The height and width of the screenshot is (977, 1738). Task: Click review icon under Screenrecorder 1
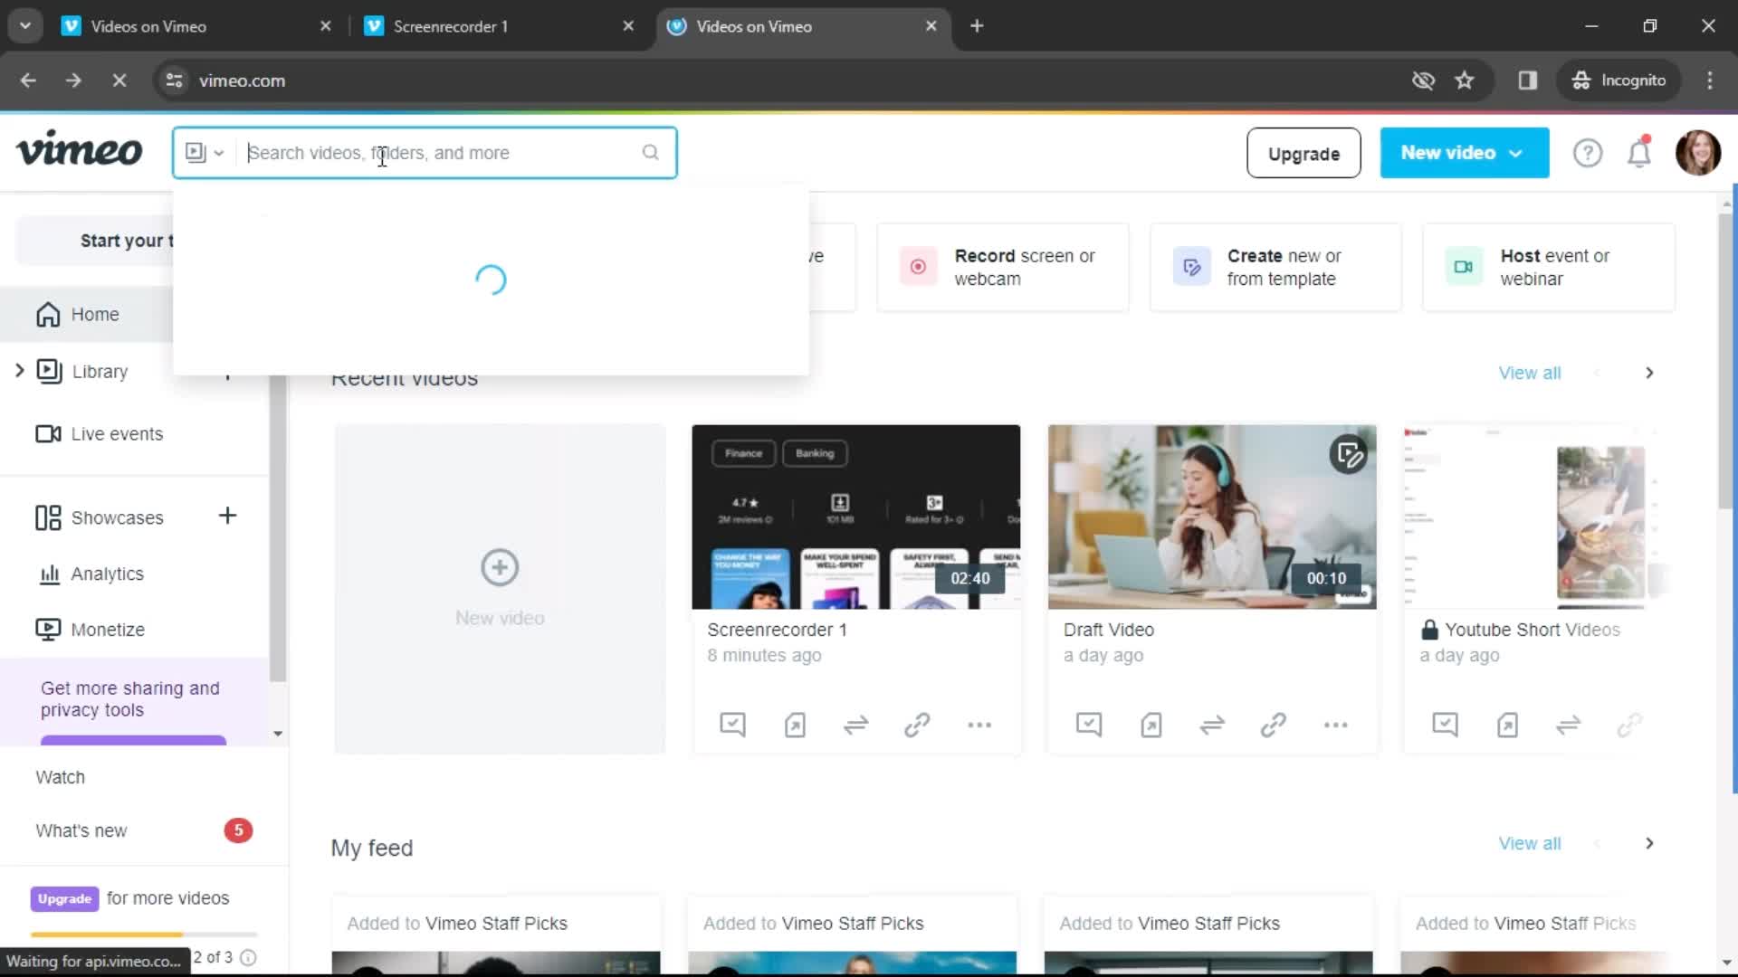[732, 725]
